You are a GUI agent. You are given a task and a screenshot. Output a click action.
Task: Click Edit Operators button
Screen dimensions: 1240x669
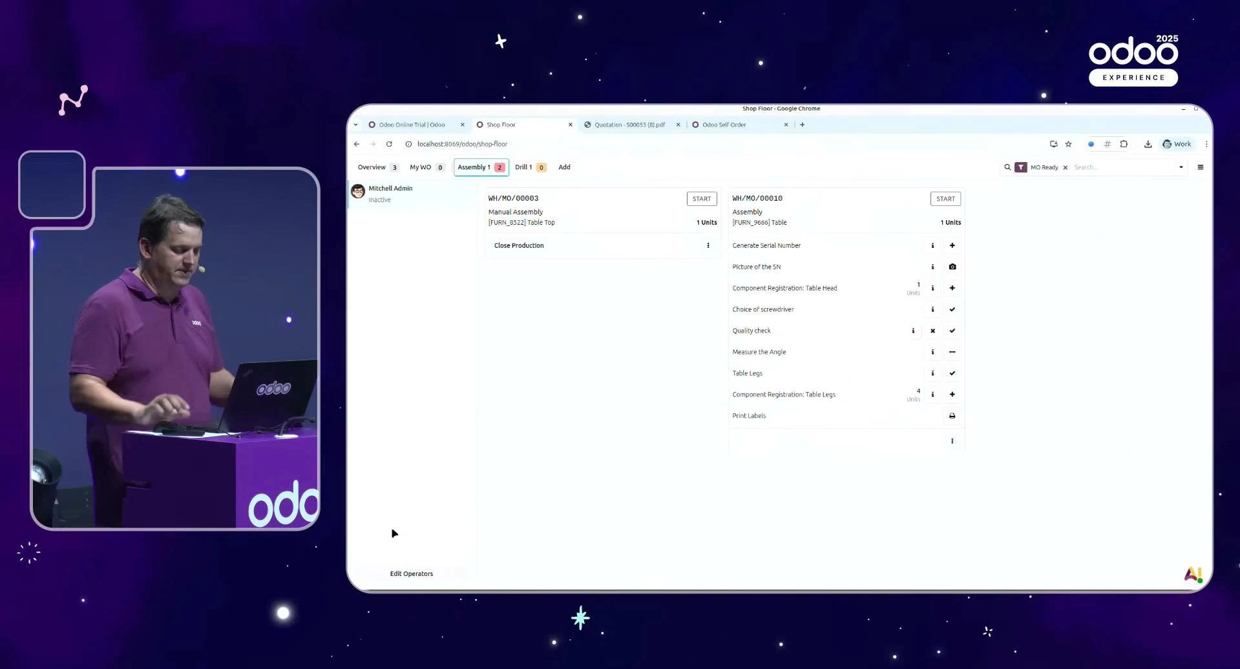click(x=411, y=573)
